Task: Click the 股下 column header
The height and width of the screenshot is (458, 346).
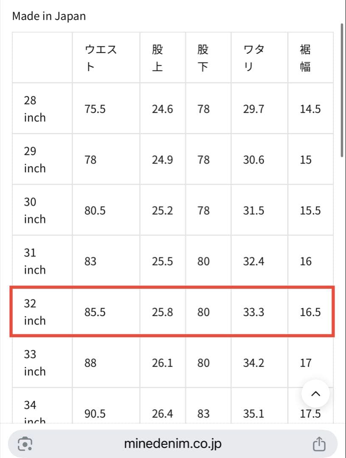Action: (x=203, y=58)
